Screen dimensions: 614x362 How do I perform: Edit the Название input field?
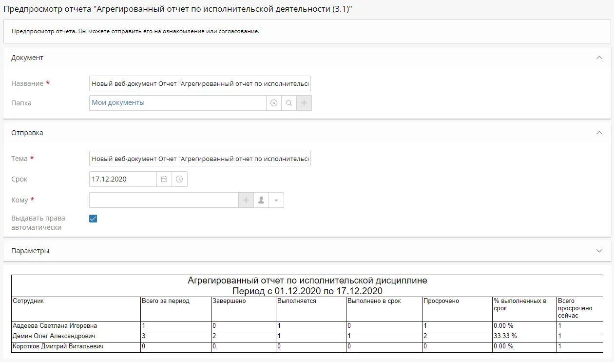click(200, 83)
